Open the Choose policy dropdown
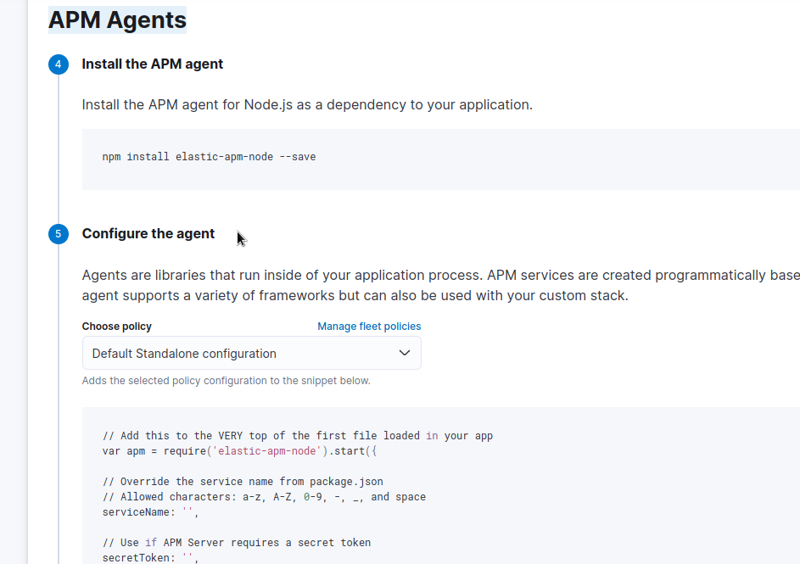The height and width of the screenshot is (564, 800). (251, 353)
